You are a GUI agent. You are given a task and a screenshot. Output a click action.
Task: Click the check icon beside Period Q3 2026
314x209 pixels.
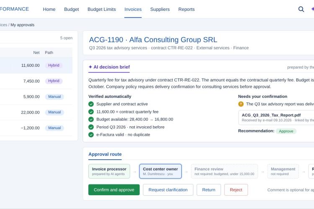pyautogui.click(x=91, y=127)
